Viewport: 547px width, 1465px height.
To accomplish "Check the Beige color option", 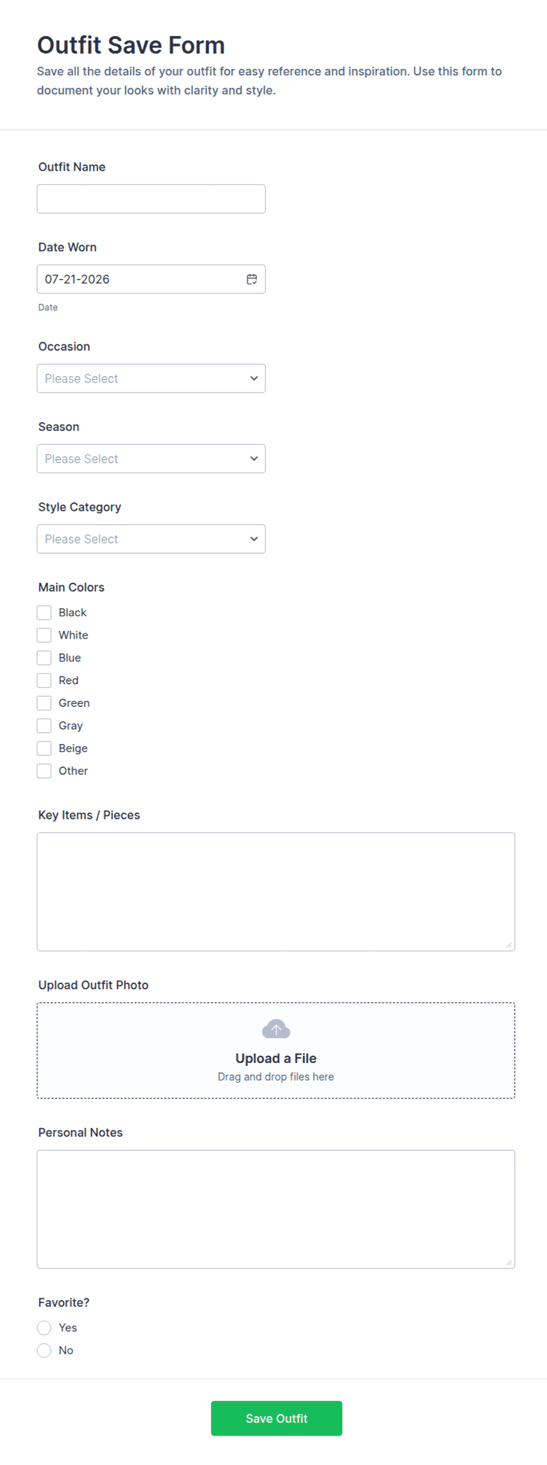I will pos(44,748).
